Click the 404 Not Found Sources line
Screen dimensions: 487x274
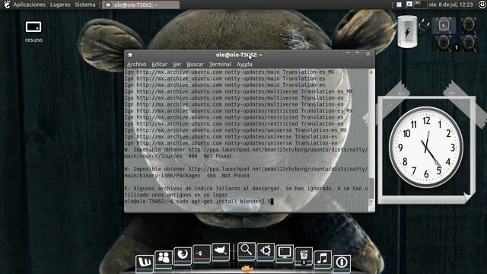pyautogui.click(x=178, y=156)
